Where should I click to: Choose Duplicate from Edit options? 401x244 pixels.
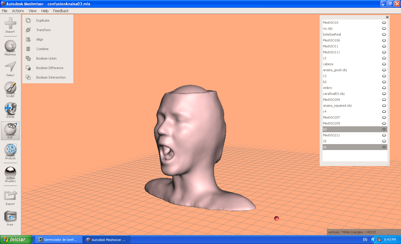(43, 20)
